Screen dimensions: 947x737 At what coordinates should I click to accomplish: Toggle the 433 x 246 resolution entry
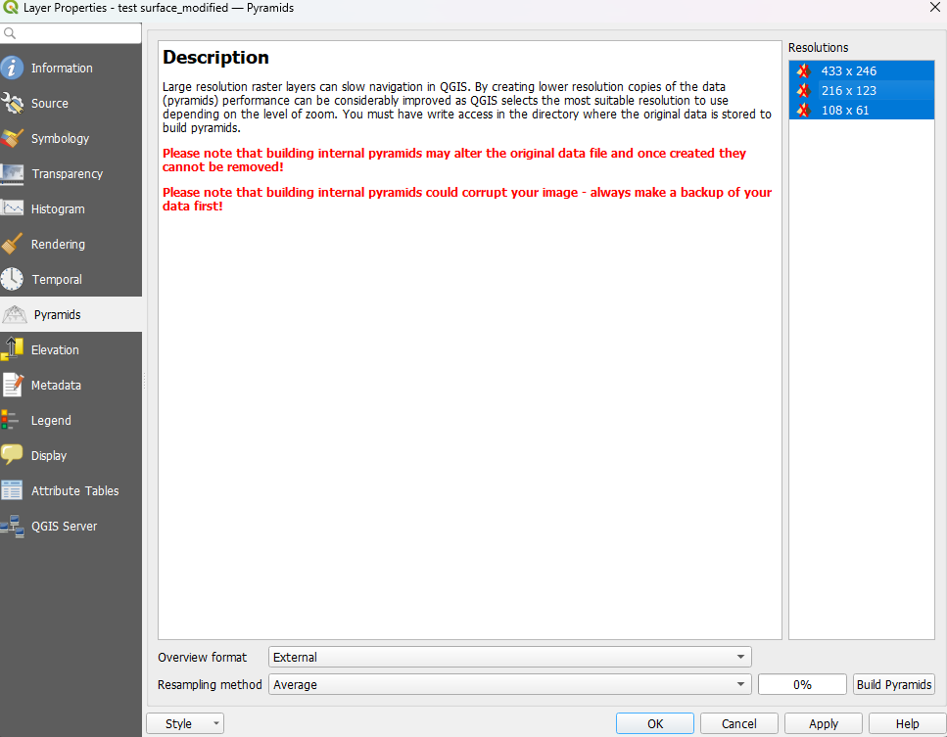861,70
